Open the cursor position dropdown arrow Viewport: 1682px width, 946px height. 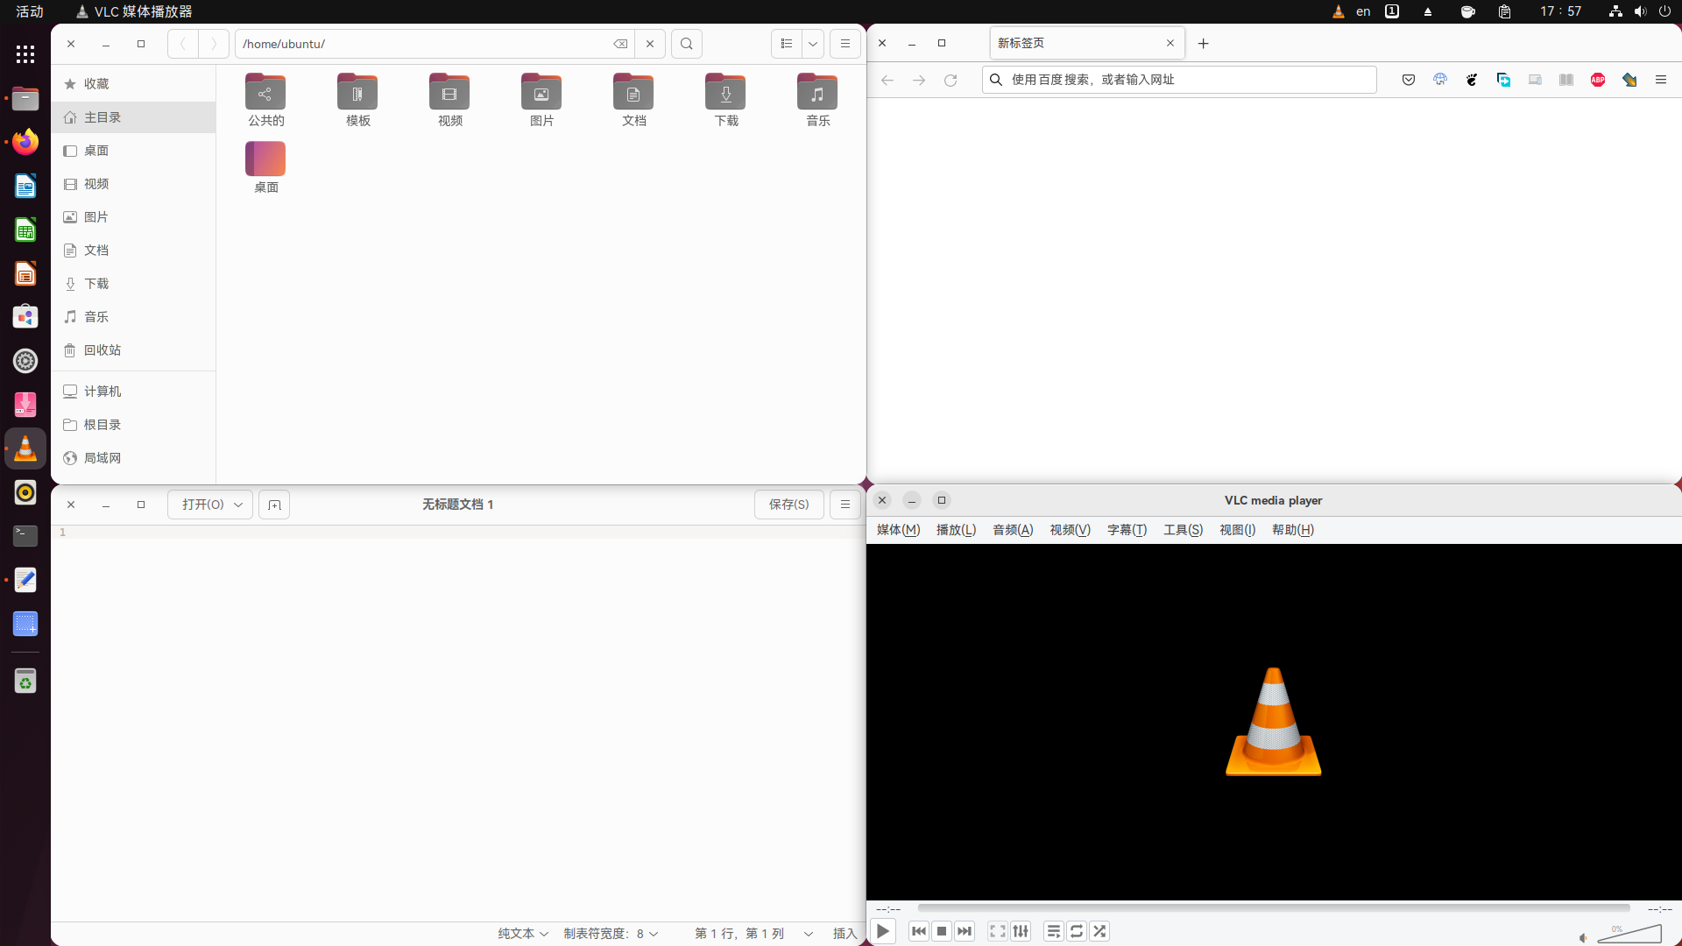809,934
